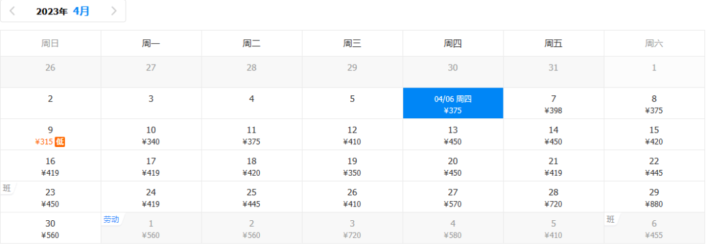This screenshot has width=707, height=245.
Task: Select May 6 workday priced ¥455
Action: 654,227
